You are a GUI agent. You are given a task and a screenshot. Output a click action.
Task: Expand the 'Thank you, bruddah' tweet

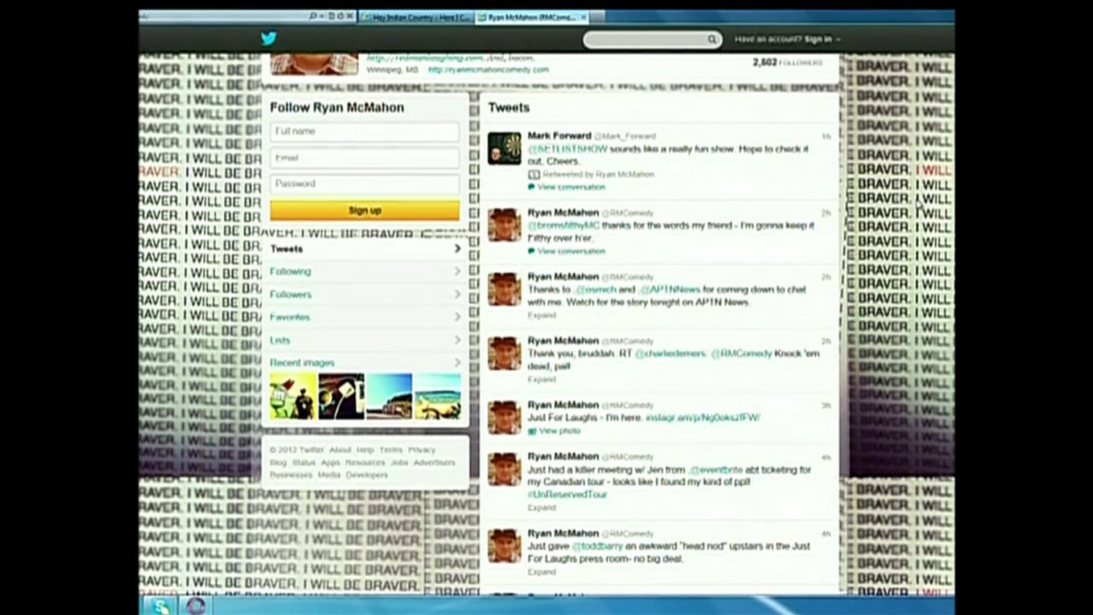tap(541, 379)
